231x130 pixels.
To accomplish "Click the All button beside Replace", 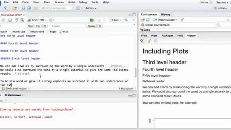I will [x=100, y=26].
